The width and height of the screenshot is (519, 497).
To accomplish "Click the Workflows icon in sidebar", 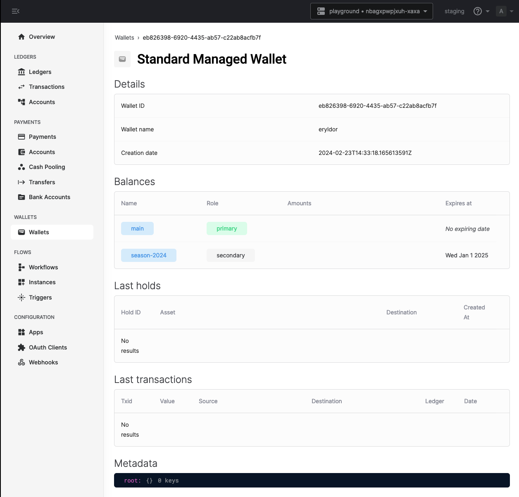I will 21,267.
